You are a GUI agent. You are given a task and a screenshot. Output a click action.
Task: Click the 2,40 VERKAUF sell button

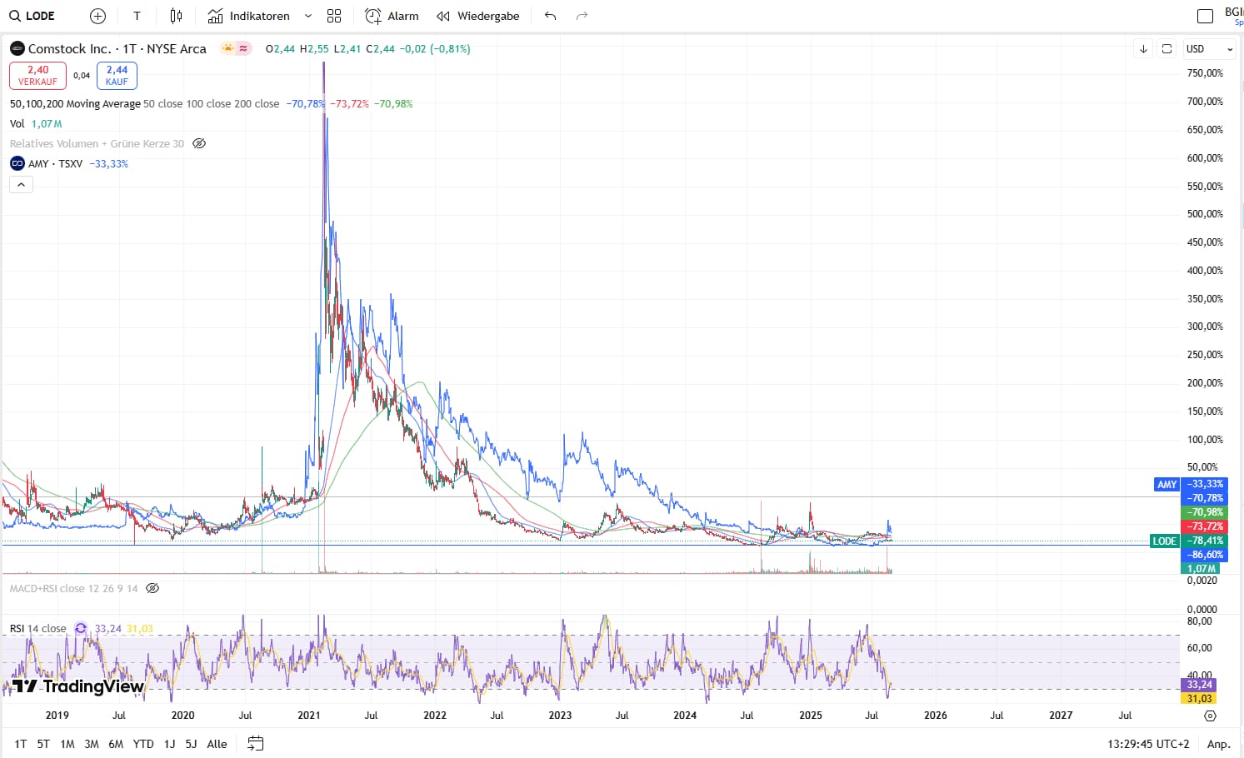pyautogui.click(x=37, y=76)
